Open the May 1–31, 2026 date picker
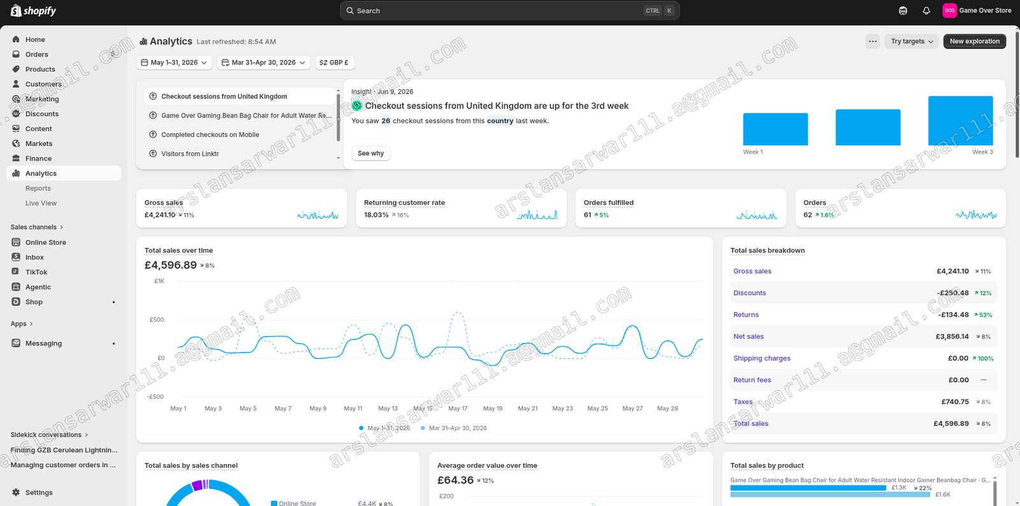The height and width of the screenshot is (506, 1020). (174, 62)
